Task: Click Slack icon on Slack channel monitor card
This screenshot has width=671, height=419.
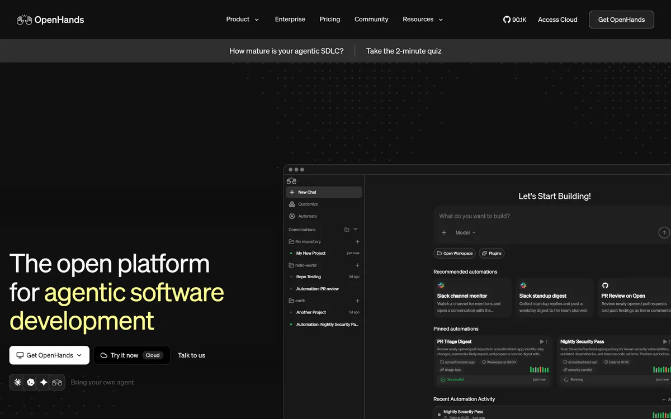Action: (x=441, y=285)
